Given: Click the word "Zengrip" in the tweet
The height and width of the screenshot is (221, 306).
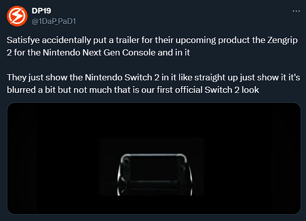Looking at the screenshot, I should [x=282, y=40].
